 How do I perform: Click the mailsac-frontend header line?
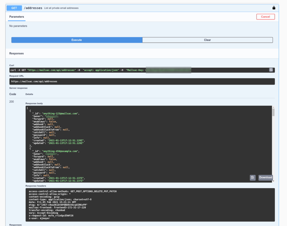(57, 208)
